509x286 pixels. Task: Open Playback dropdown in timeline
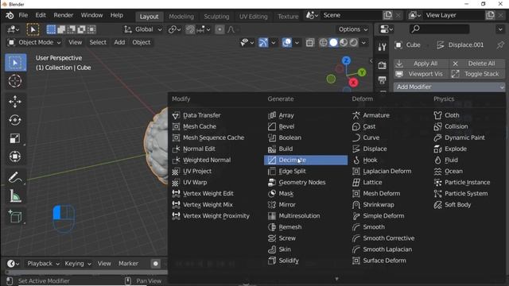pyautogui.click(x=43, y=264)
